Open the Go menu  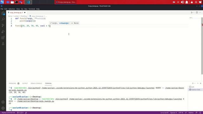pos(22,9)
